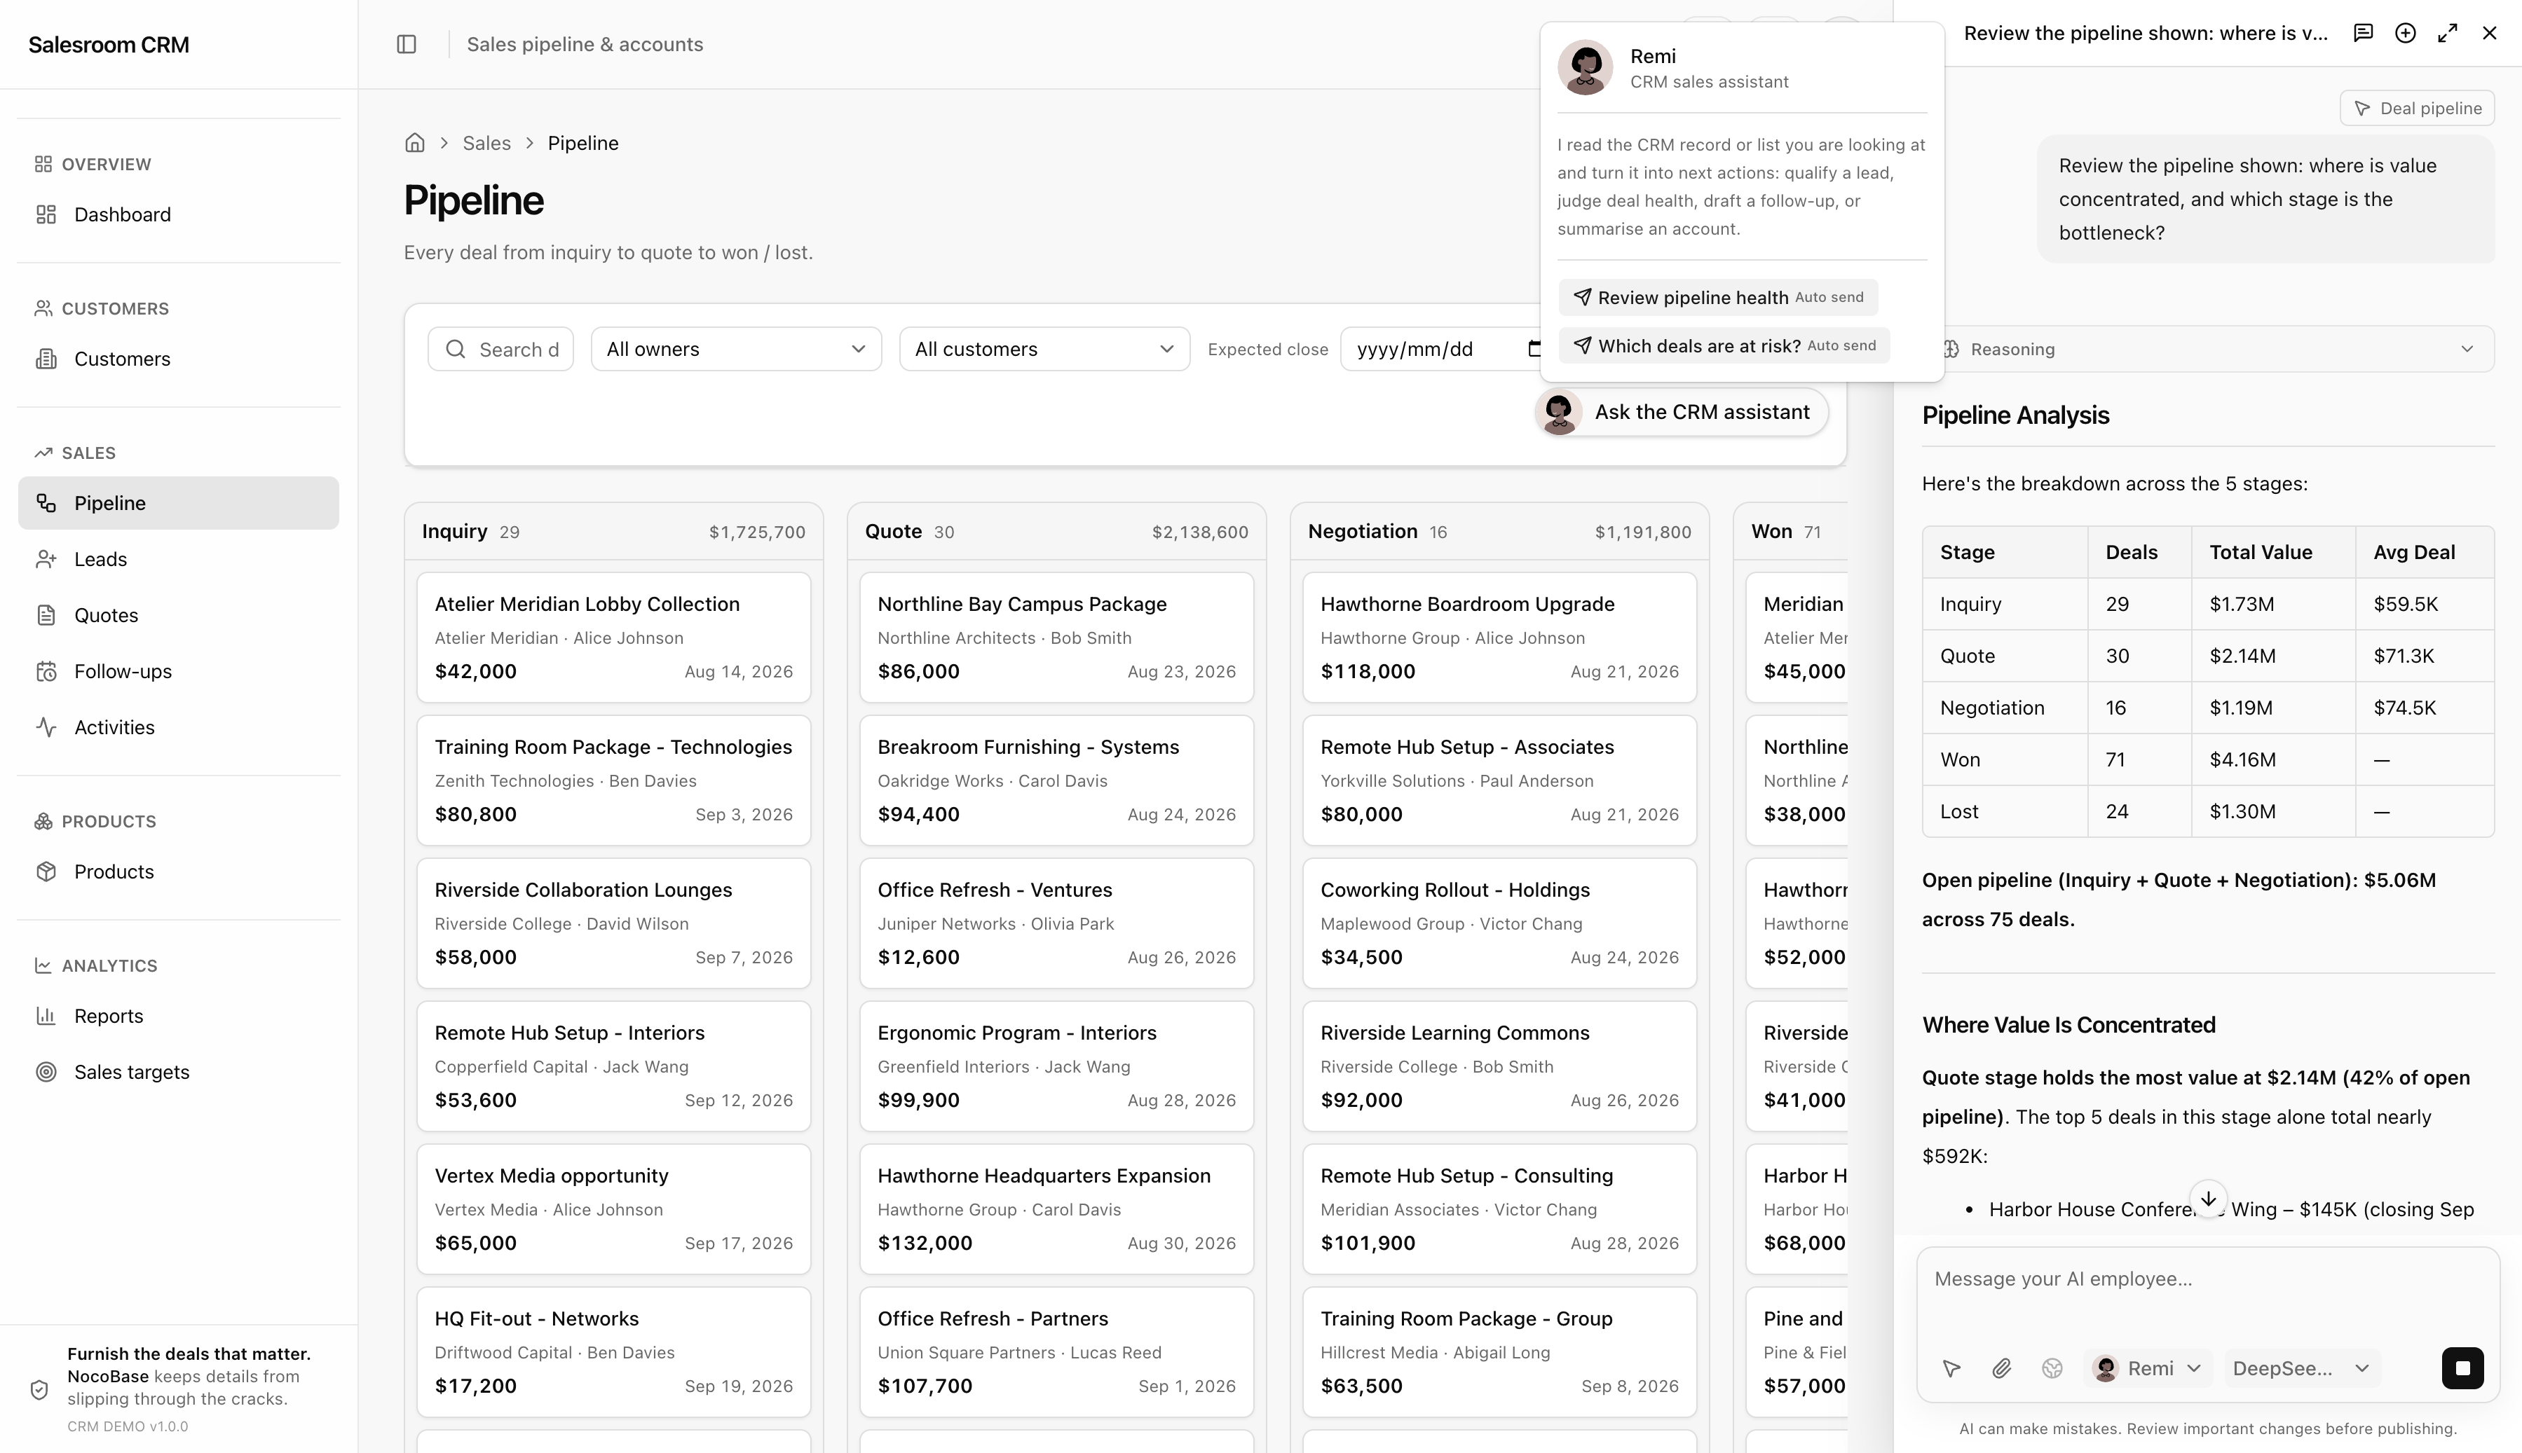The image size is (2522, 1453).
Task: Close the AI assistant chat panel
Action: (2489, 33)
